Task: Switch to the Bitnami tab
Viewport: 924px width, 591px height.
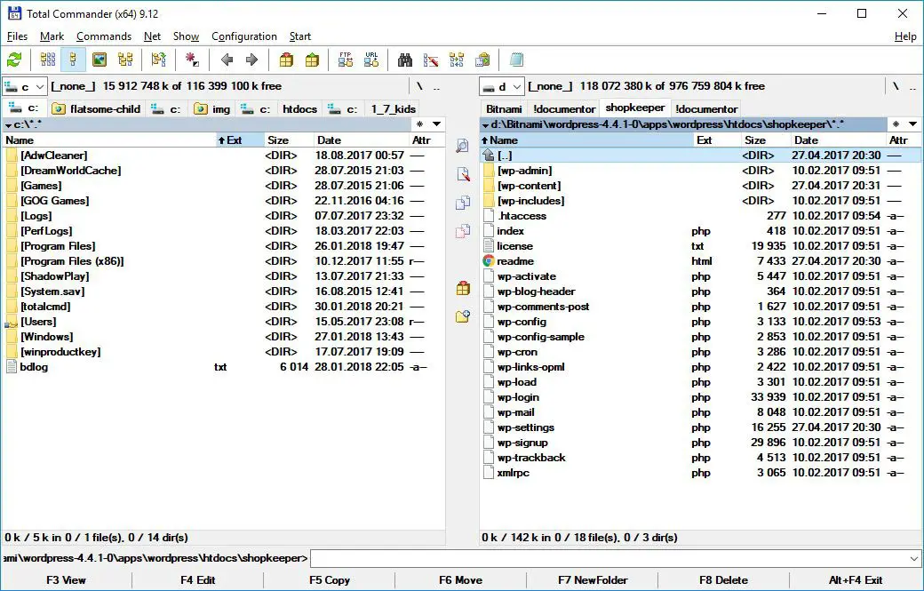Action: coord(504,109)
